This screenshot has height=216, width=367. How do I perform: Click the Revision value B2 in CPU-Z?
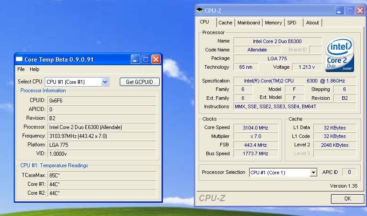(x=344, y=98)
